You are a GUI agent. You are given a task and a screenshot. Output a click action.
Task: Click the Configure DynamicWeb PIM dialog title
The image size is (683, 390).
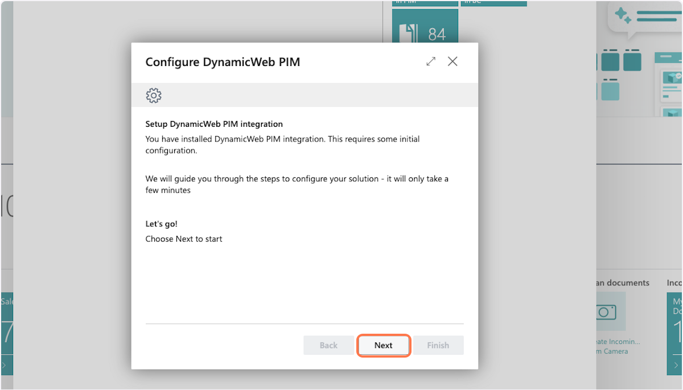point(223,62)
